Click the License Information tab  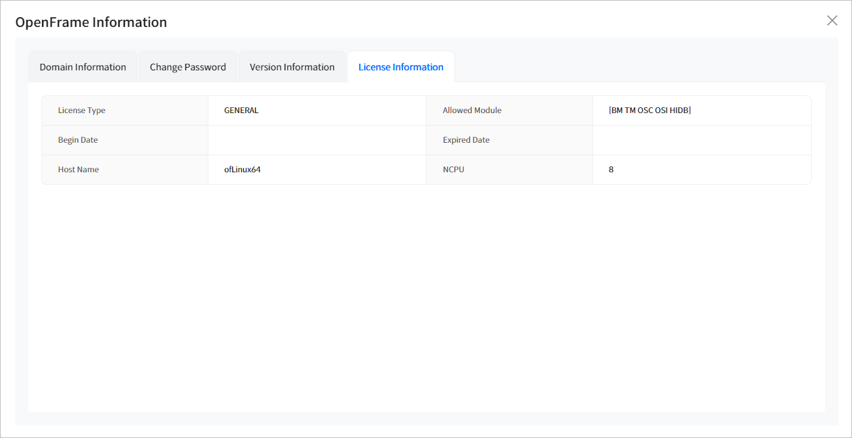401,67
